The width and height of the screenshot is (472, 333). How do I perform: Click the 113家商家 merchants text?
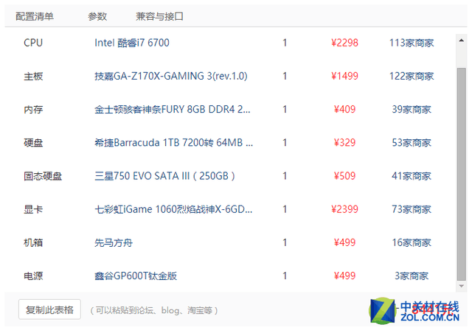coord(412,43)
